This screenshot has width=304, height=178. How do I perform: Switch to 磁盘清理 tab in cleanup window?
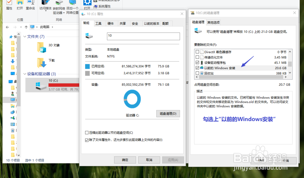click(198, 22)
